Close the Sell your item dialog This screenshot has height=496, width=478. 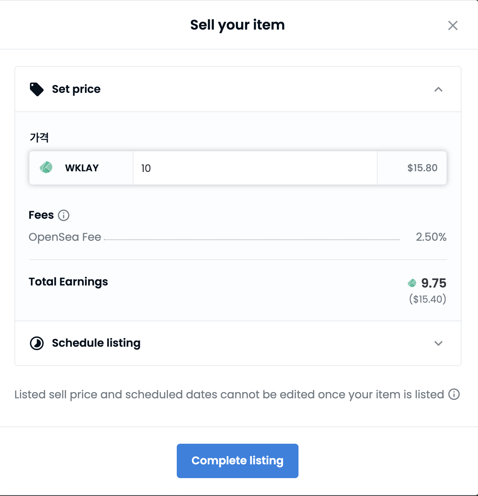(x=453, y=25)
